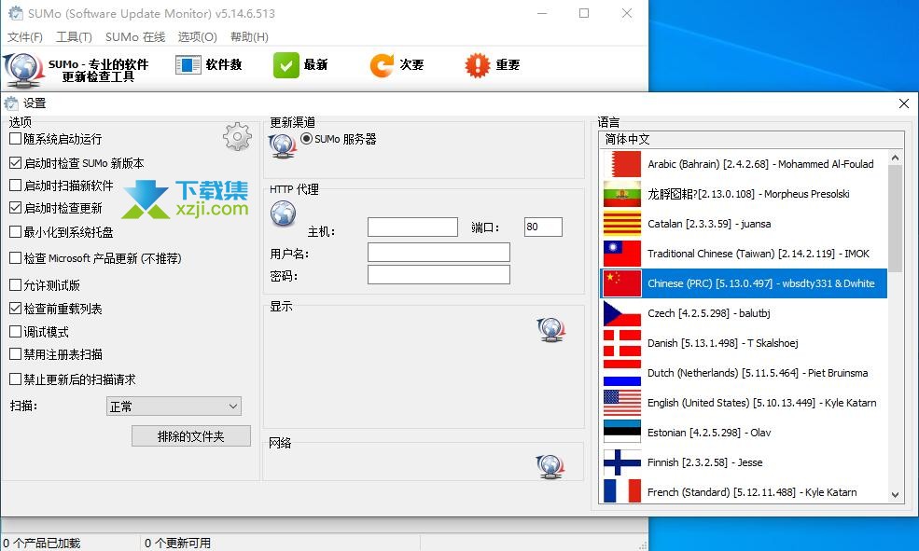Click the Danish flag icon
The width and height of the screenshot is (919, 551).
(622, 343)
